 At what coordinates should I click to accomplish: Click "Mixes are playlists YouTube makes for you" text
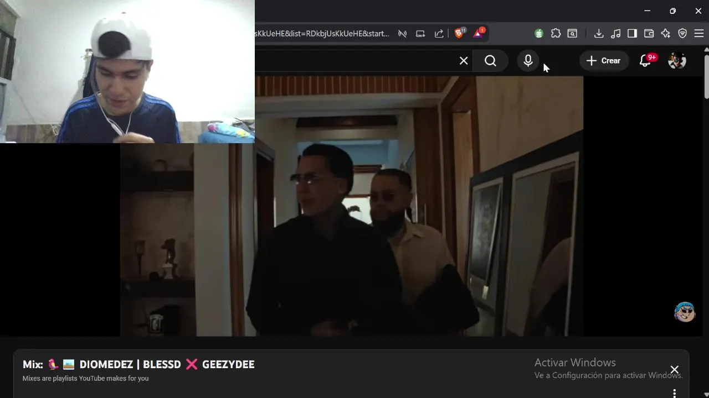(x=85, y=379)
